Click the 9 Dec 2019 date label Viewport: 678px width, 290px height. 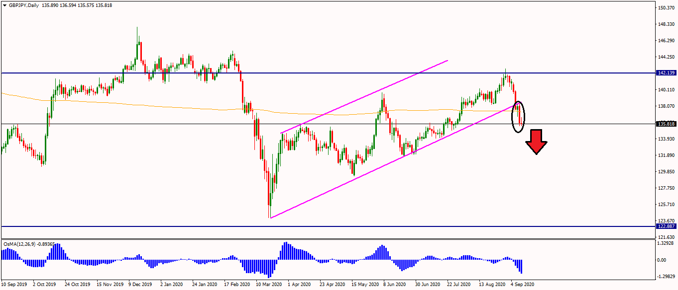[x=140, y=285]
